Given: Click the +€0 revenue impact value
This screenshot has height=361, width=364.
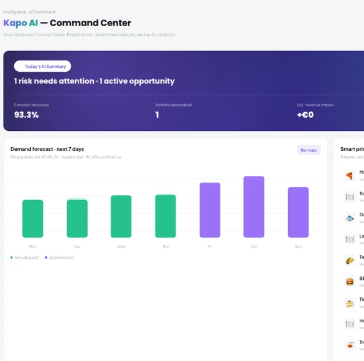Looking at the screenshot, I should click(x=306, y=115).
